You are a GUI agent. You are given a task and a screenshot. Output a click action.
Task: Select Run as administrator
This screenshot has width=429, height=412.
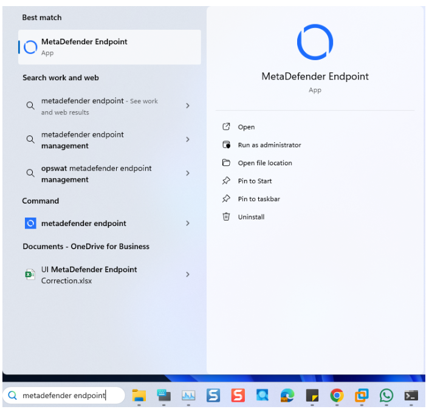pos(269,145)
